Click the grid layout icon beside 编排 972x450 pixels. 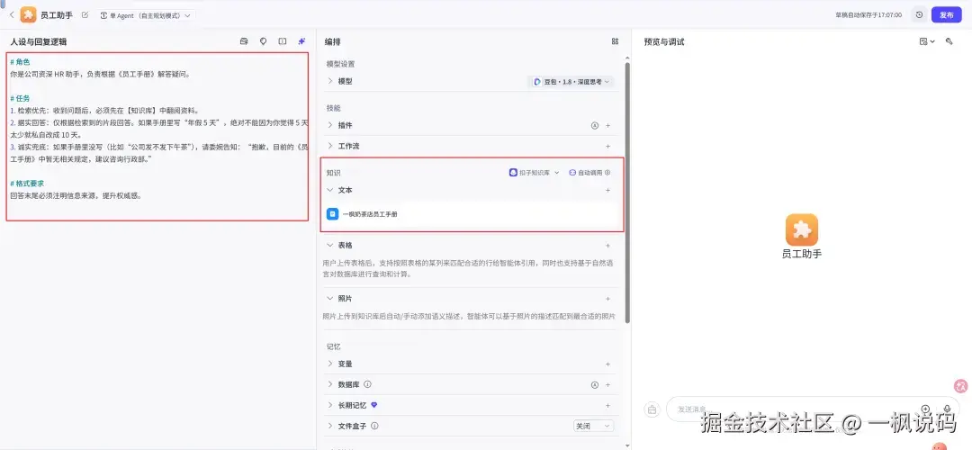[x=615, y=41]
